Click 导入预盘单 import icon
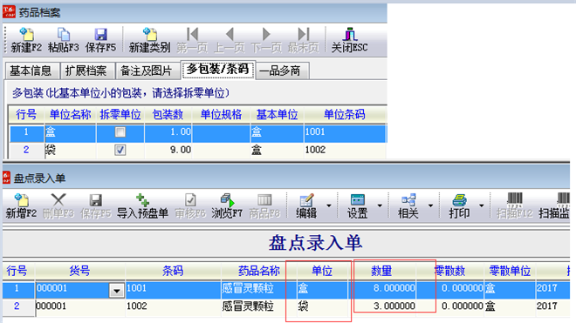The width and height of the screenshot is (576, 323). [142, 206]
